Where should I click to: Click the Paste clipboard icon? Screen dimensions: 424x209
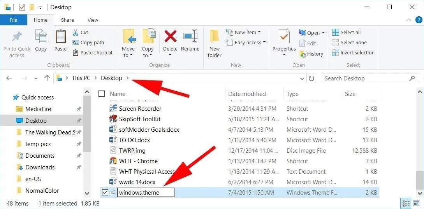point(60,37)
